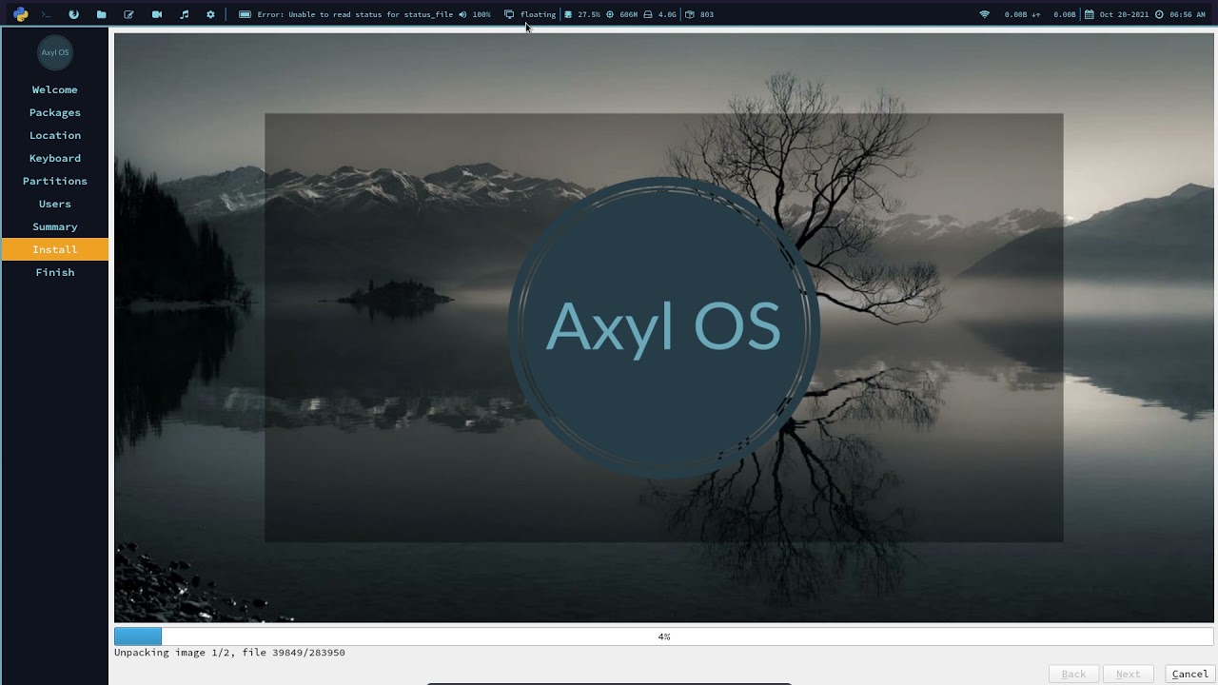The width and height of the screenshot is (1218, 685).
Task: Click the memory icon next to 606M
Action: pos(610,14)
